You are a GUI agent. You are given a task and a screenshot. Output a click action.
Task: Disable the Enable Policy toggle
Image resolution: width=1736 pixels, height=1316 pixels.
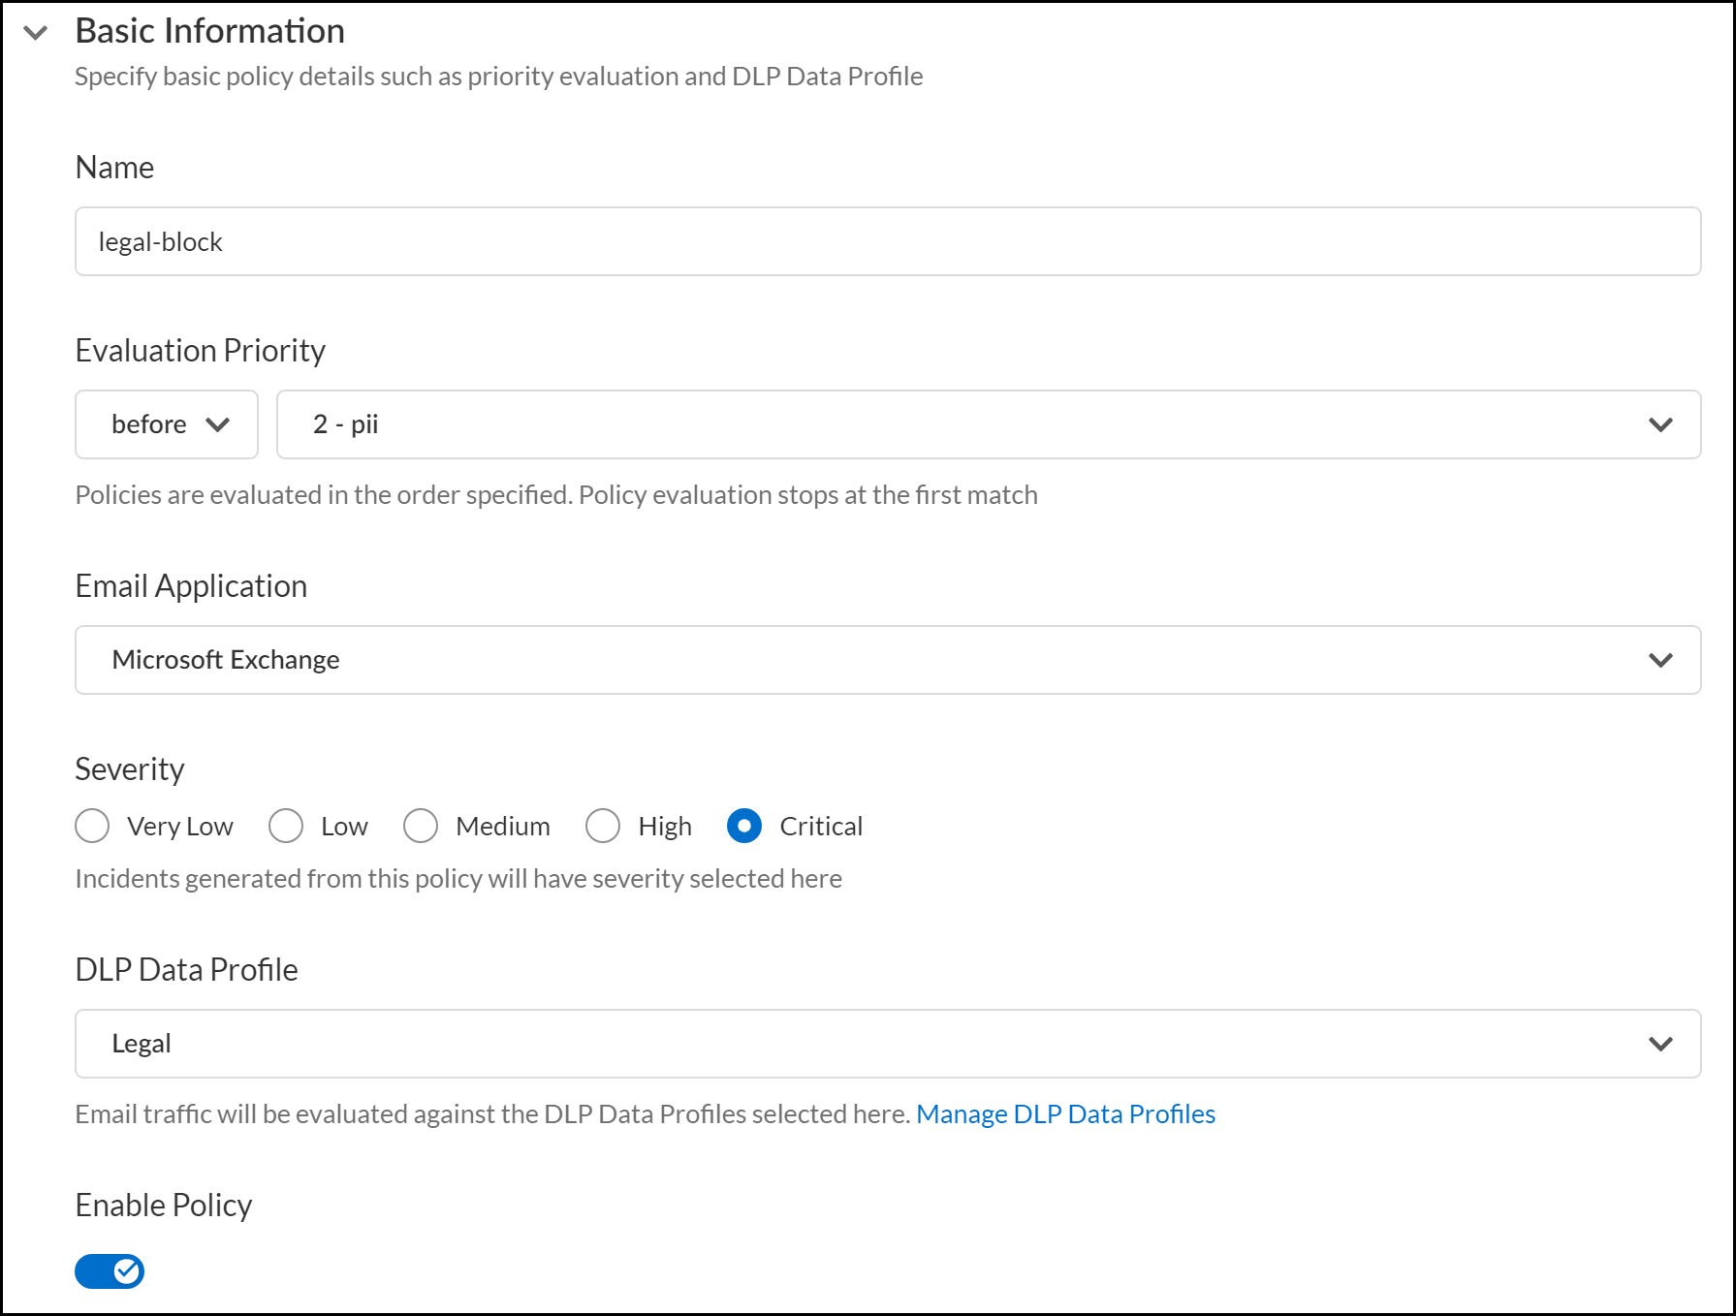[x=109, y=1270]
